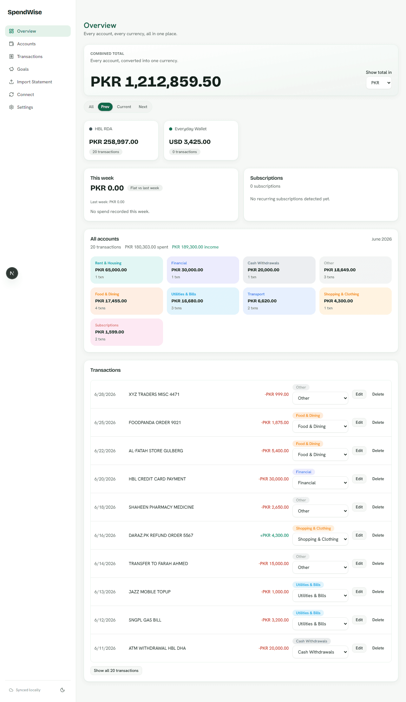Screen dimensions: 406x702
Task: Open Settings in sidebar
Action: pyautogui.click(x=38, y=107)
